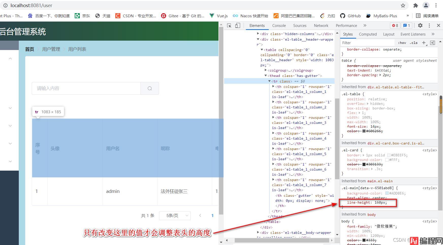Click 首页 breadcrumb link
The height and width of the screenshot is (245, 443).
[30, 49]
